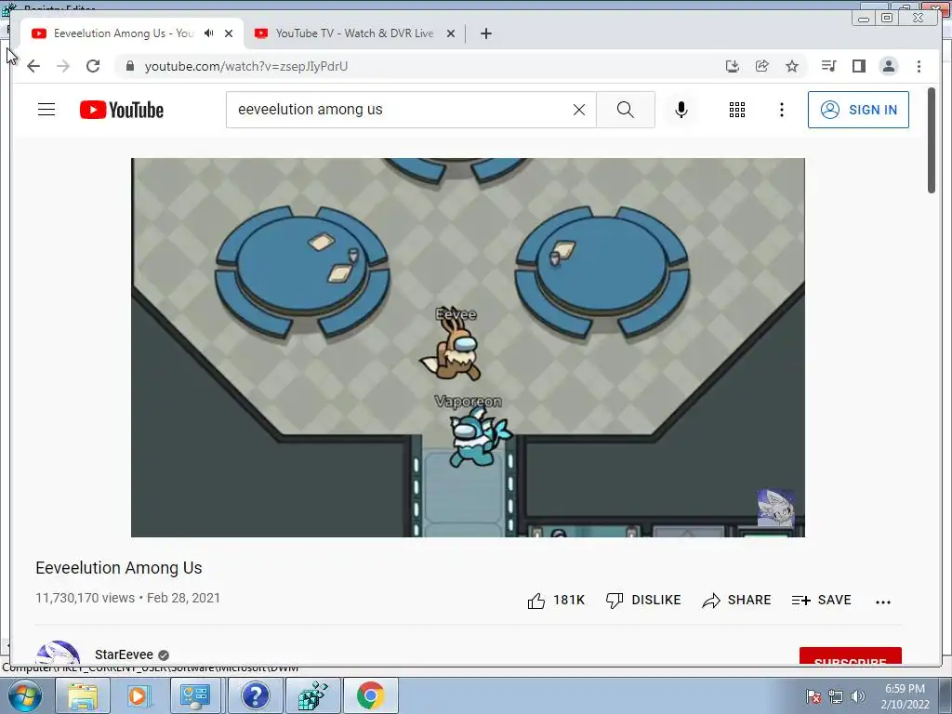Like the video with thumbs up
The image size is (952, 714).
556,601
